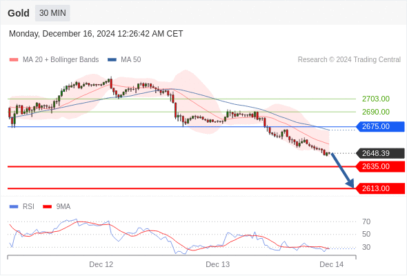This screenshot has height=276, width=407.
Task: Click the 2703.00 green resistance label
Action: pos(376,99)
